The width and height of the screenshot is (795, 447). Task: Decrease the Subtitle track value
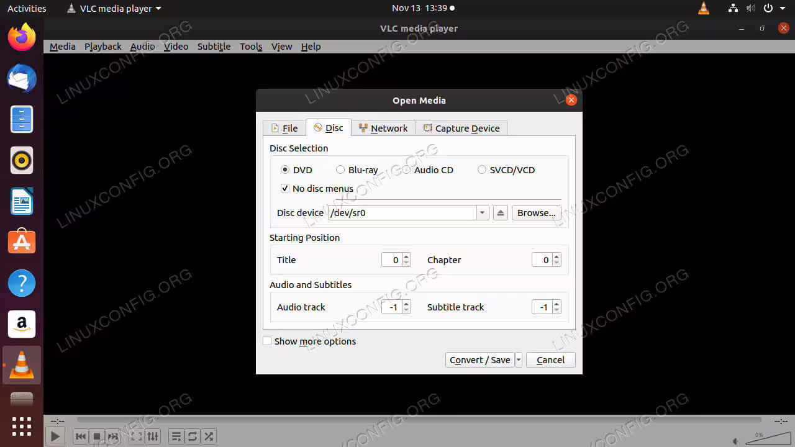point(556,311)
